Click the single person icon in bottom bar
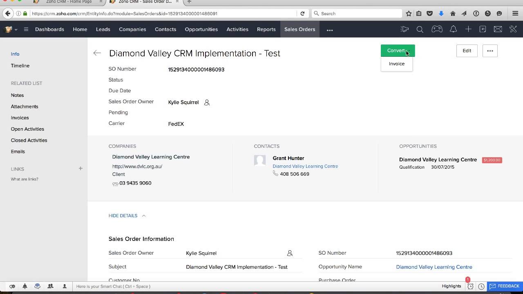The width and height of the screenshot is (523, 294). pos(65,286)
